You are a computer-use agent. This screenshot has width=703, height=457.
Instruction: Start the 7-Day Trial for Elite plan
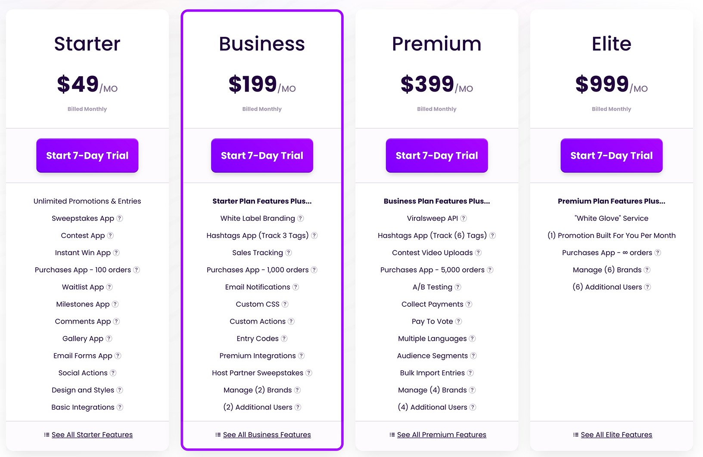coord(611,156)
